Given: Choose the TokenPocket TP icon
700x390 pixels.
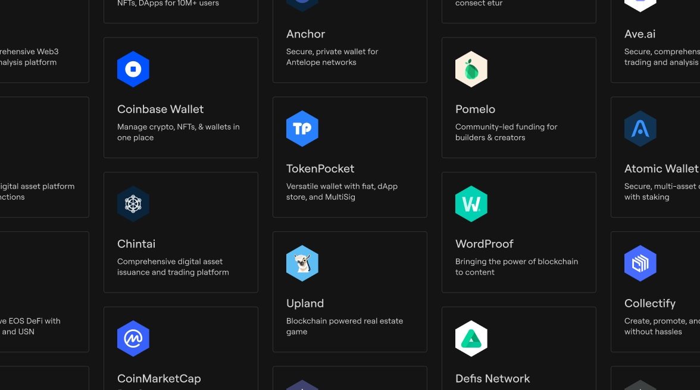Looking at the screenshot, I should tap(302, 128).
